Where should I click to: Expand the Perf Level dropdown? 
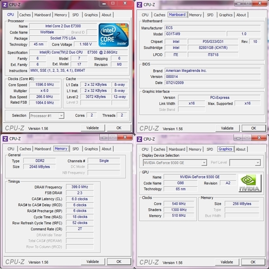258,162
